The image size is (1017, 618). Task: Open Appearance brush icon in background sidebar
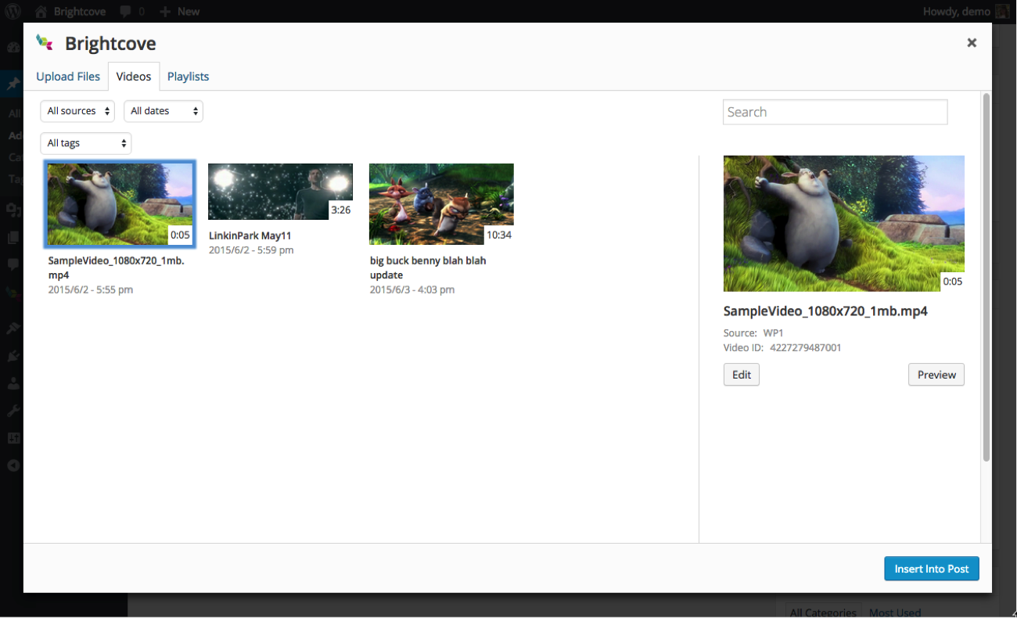point(13,329)
